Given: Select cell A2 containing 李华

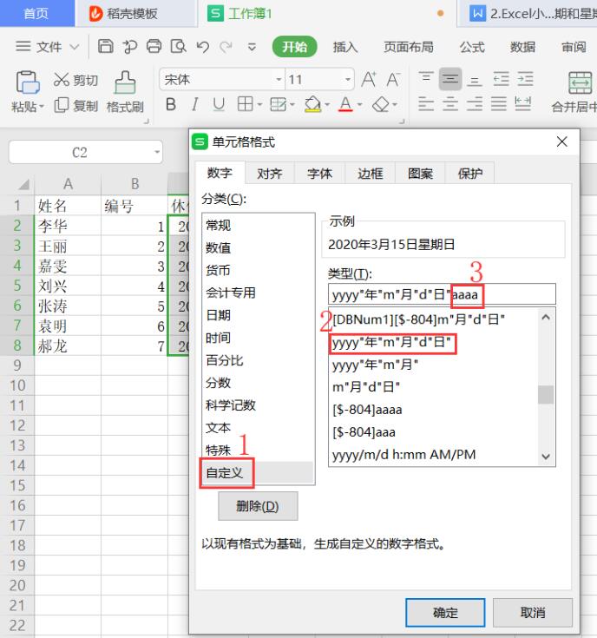Looking at the screenshot, I should [x=68, y=226].
